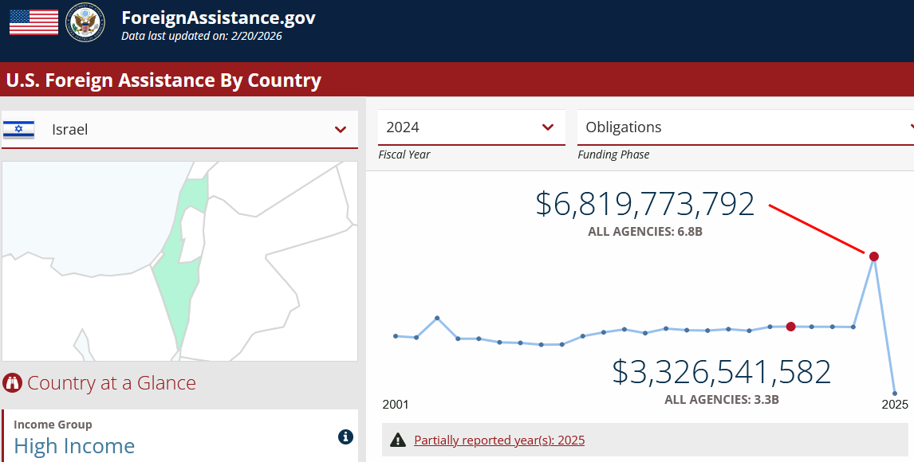Viewport: 914px width, 462px height.
Task: Click the binoculars icon beside Country at a Glance
Action: pyautogui.click(x=12, y=383)
